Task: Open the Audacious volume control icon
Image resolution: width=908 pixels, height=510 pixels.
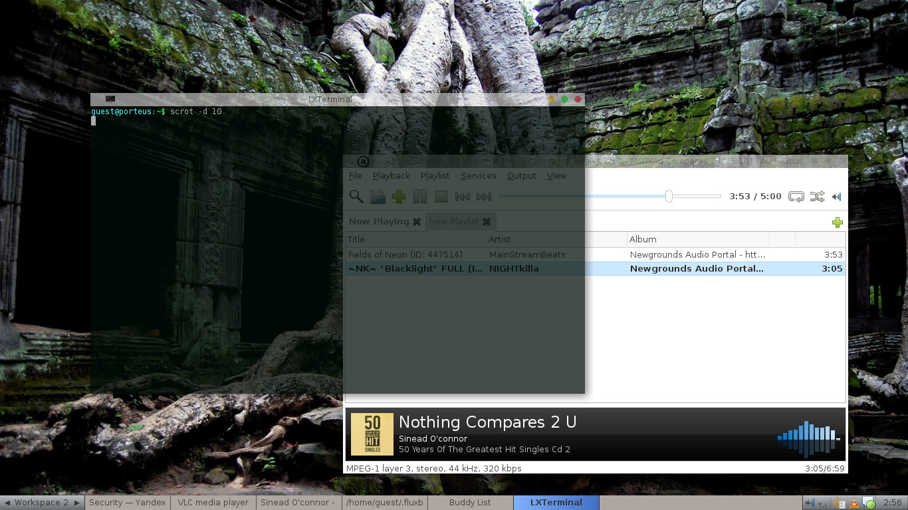Action: click(837, 197)
